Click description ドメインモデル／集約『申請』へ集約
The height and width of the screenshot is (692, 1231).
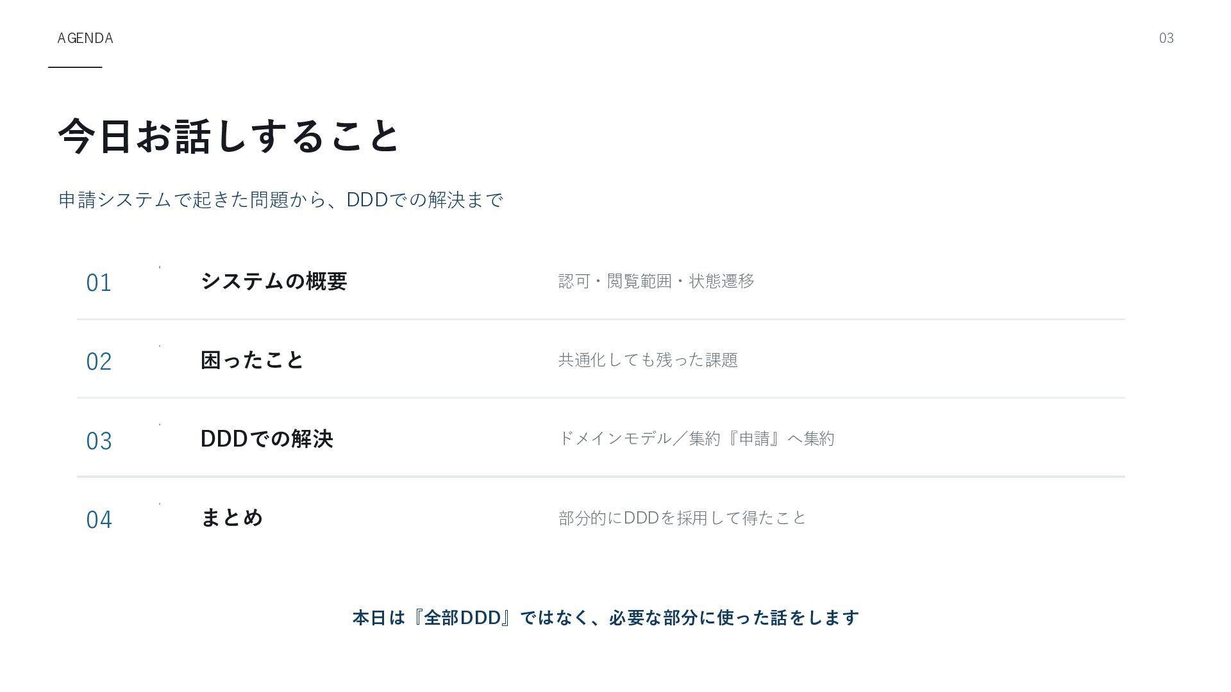click(696, 438)
